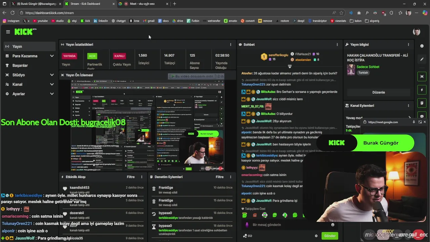This screenshot has width=430, height=242.
Task: Open Etkinlik Akışı three-dot menu
Action: pos(142,177)
